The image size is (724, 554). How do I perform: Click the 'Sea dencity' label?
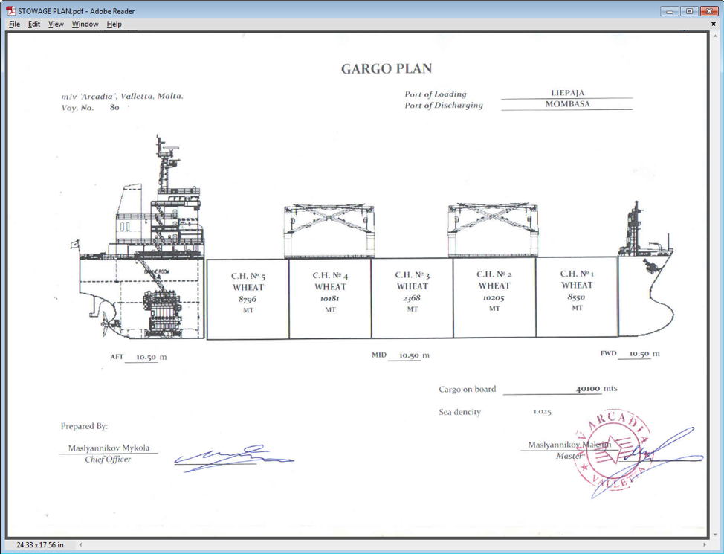(x=460, y=412)
